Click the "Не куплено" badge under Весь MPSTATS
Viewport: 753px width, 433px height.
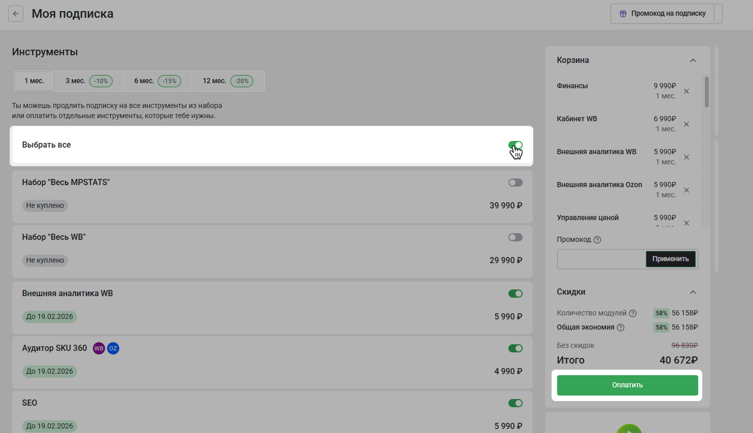(45, 205)
